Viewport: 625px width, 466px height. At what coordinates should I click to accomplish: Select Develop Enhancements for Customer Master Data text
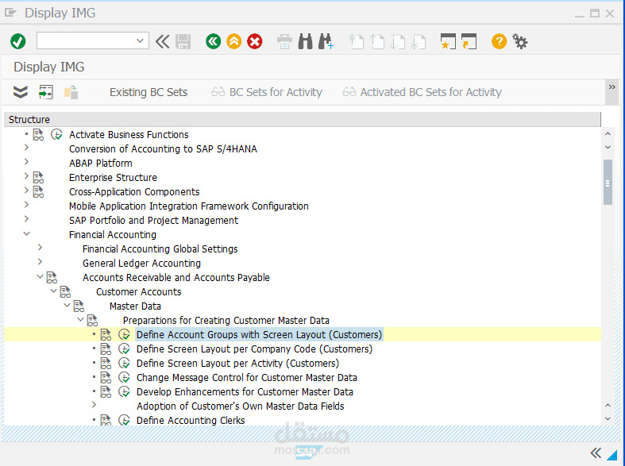(245, 392)
